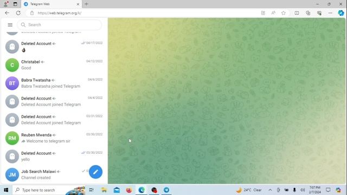The image size is (347, 195).
Task: Click the pencil new message button
Action: 95,172
